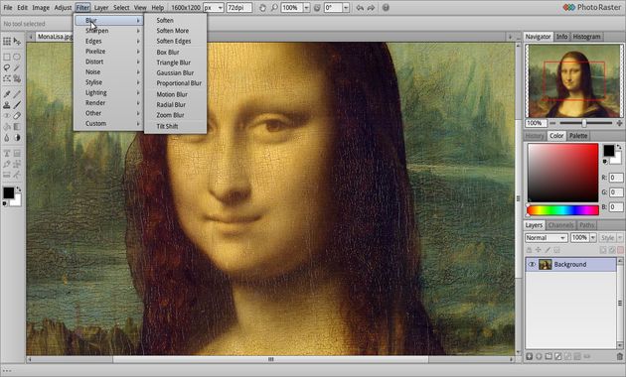This screenshot has width=626, height=377.
Task: Click the rotation icon beside the angle field
Action: (317, 8)
